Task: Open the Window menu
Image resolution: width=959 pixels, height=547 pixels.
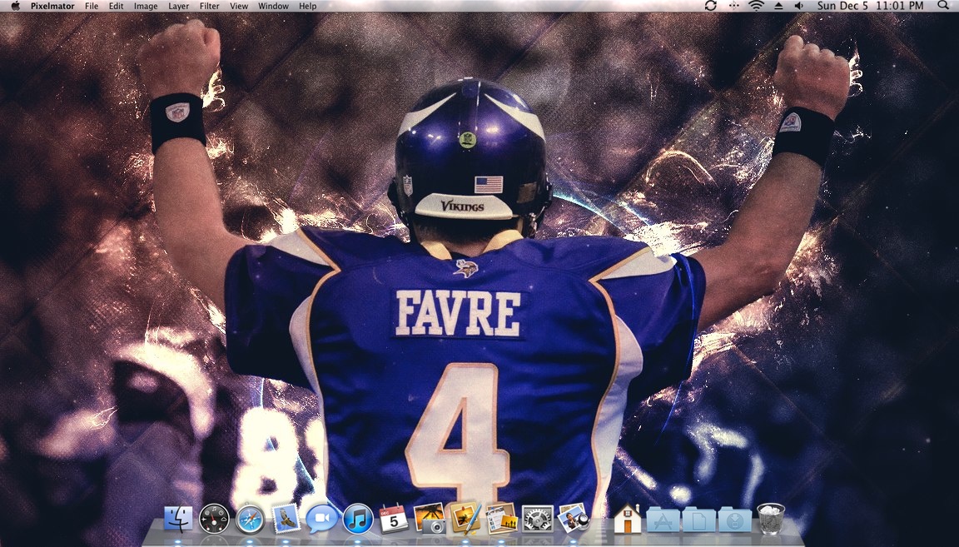Action: coord(273,6)
